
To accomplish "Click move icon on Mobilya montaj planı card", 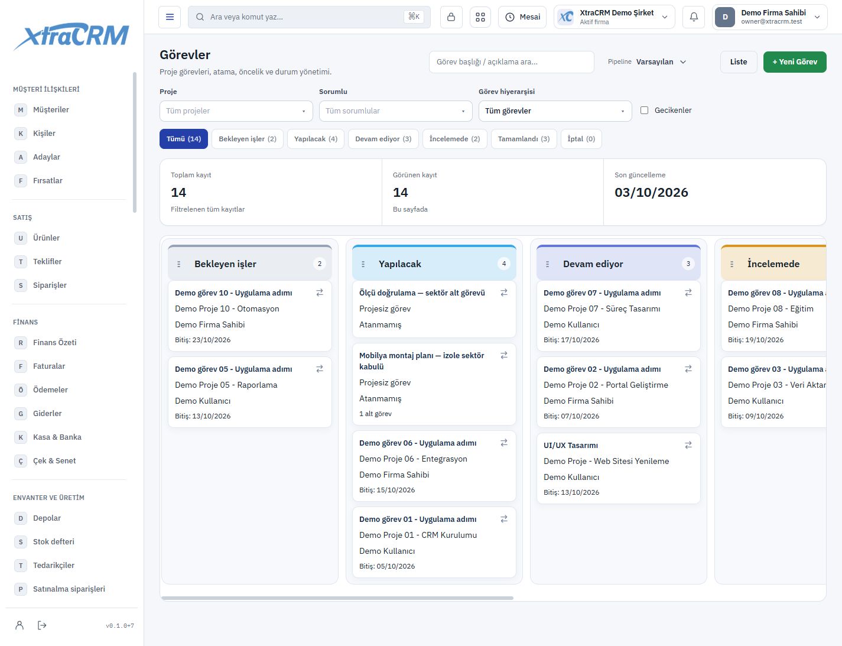I will tap(504, 355).
